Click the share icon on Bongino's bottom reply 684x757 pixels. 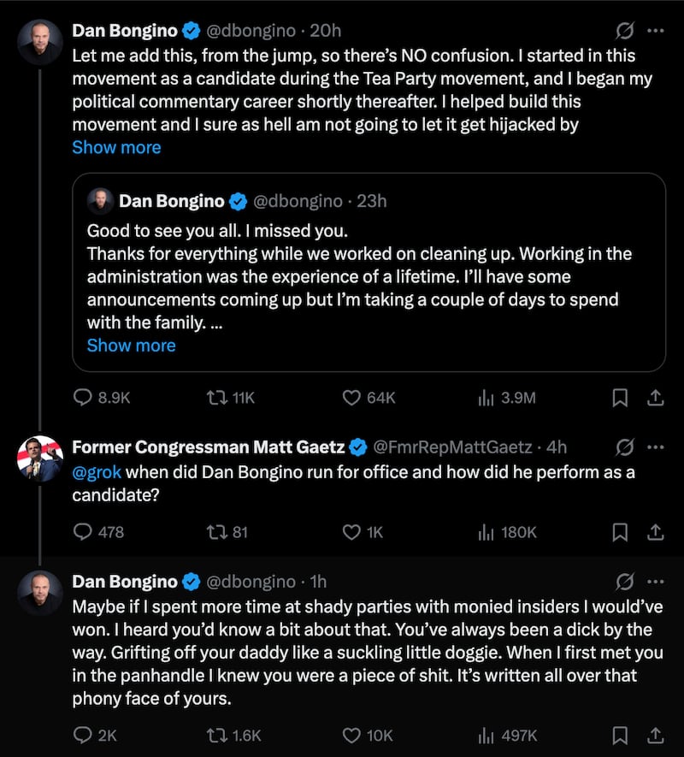pyautogui.click(x=656, y=735)
